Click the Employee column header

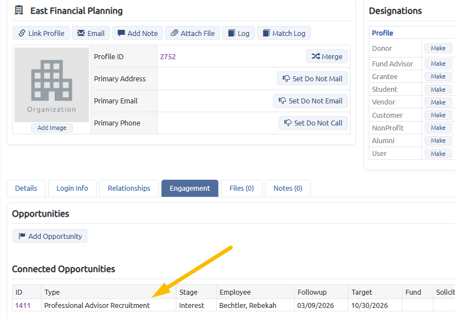pos(255,292)
